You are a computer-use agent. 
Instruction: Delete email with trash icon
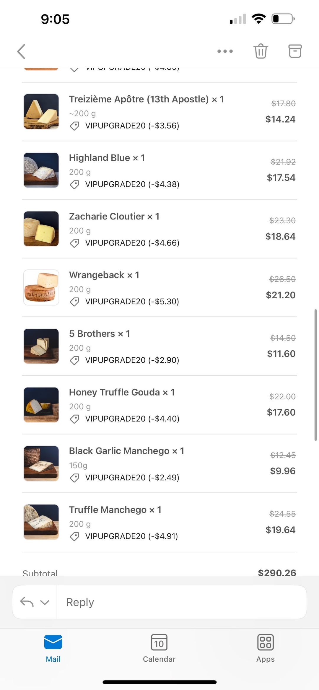[261, 51]
